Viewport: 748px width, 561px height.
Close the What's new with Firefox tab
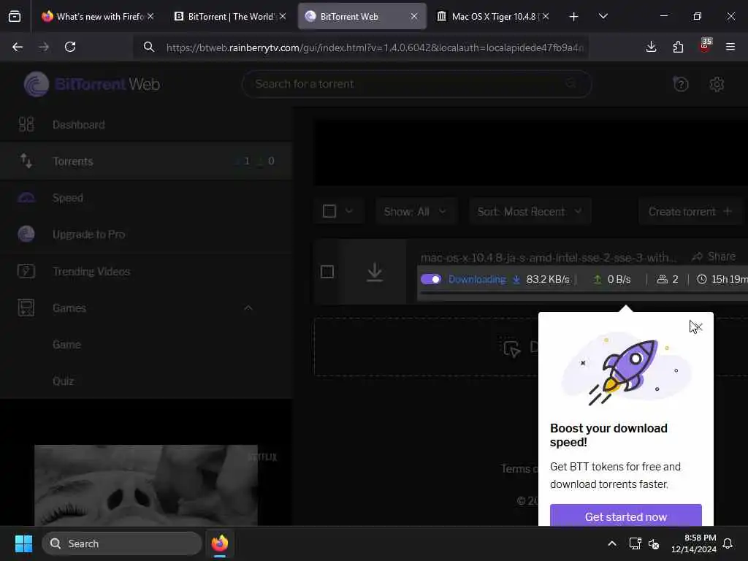(x=150, y=16)
